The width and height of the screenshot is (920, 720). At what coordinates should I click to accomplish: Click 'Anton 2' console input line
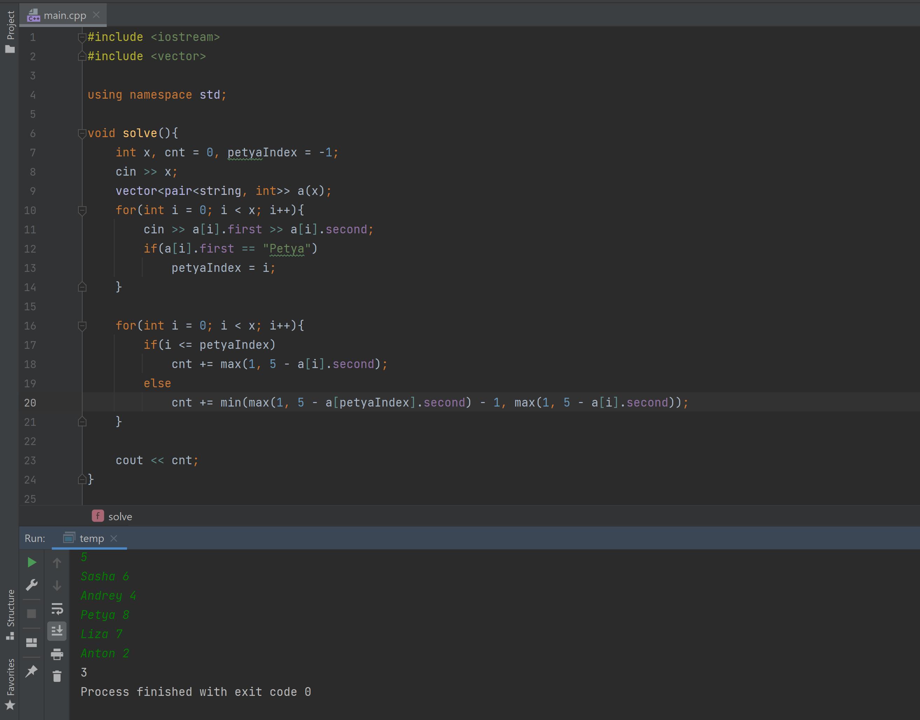tap(105, 654)
